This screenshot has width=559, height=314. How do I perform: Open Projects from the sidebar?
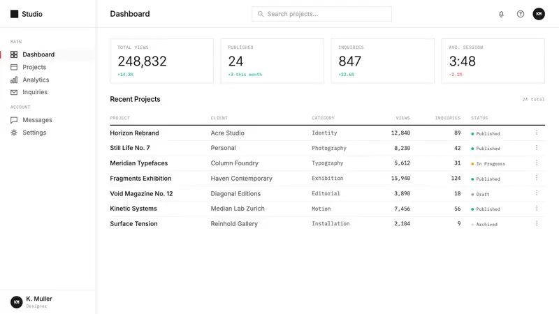pos(48,67)
